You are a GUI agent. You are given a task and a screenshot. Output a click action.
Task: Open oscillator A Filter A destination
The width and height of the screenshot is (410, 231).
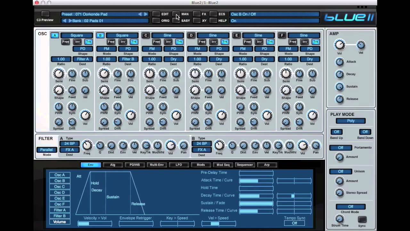pyautogui.click(x=83, y=59)
